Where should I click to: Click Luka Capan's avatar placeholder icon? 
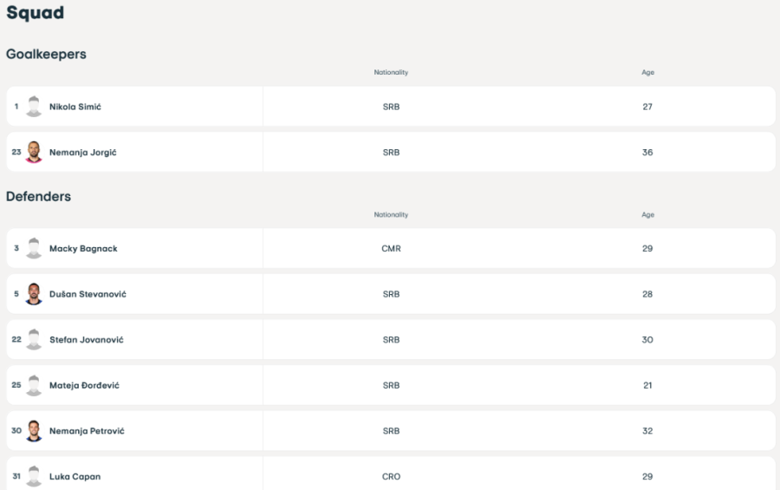tap(34, 476)
